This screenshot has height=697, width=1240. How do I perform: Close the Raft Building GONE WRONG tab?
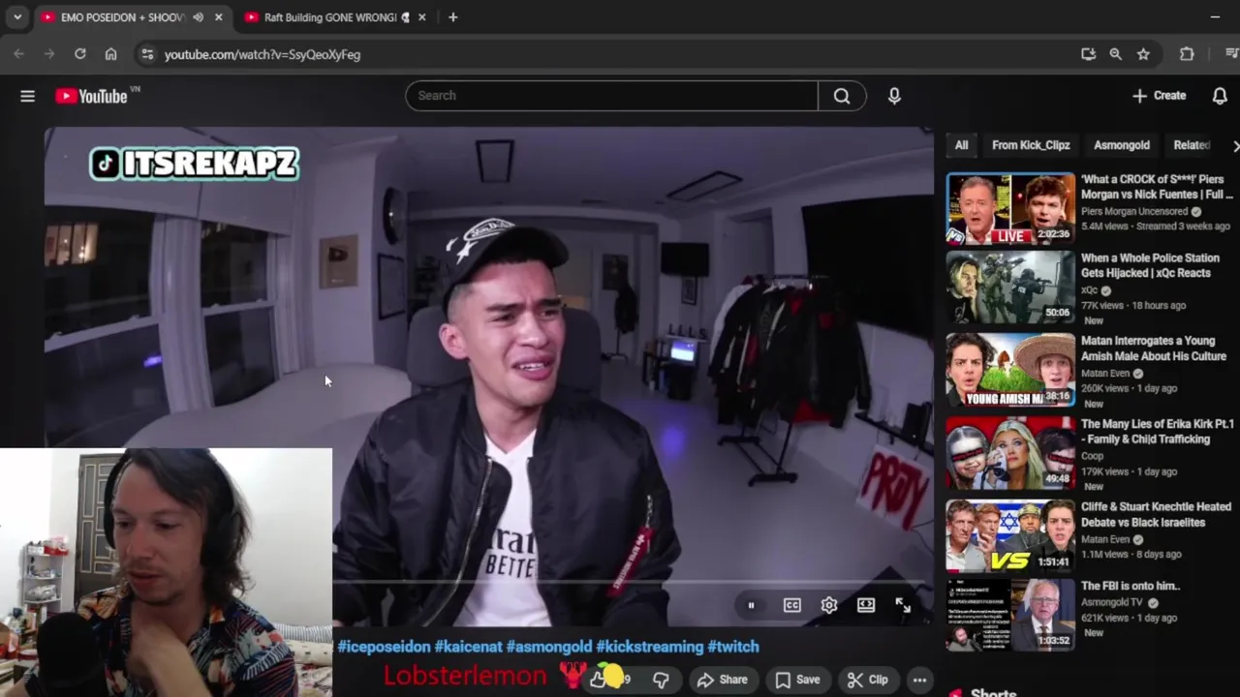click(x=421, y=17)
